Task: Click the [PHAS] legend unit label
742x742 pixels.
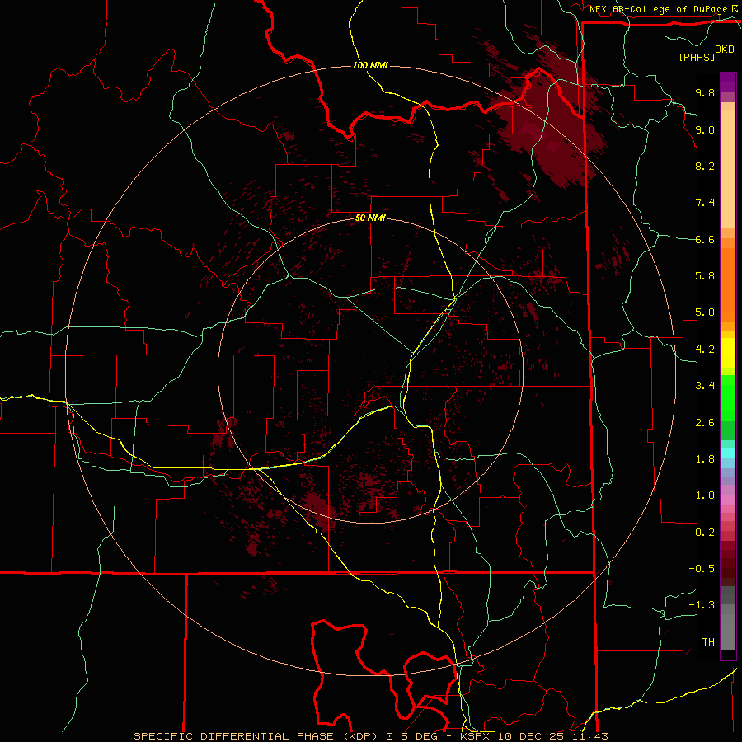Action: (697, 57)
